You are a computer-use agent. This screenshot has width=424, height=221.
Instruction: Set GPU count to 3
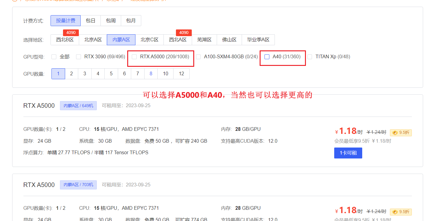tap(85, 74)
